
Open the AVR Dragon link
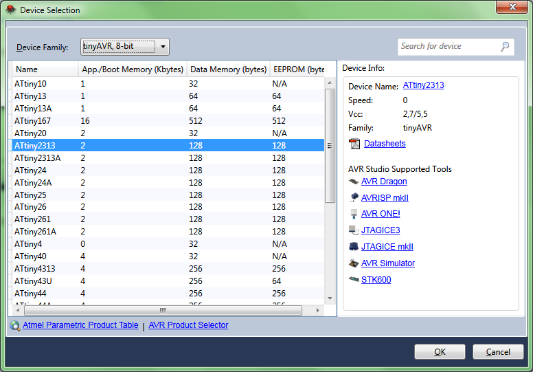pyautogui.click(x=384, y=182)
